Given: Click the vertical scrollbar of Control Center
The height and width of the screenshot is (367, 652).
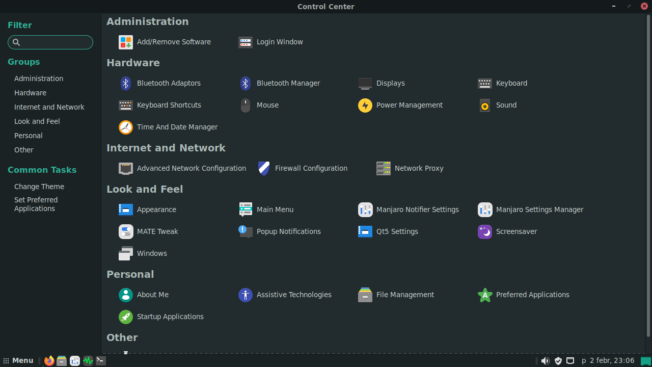Looking at the screenshot, I should pos(648,176).
